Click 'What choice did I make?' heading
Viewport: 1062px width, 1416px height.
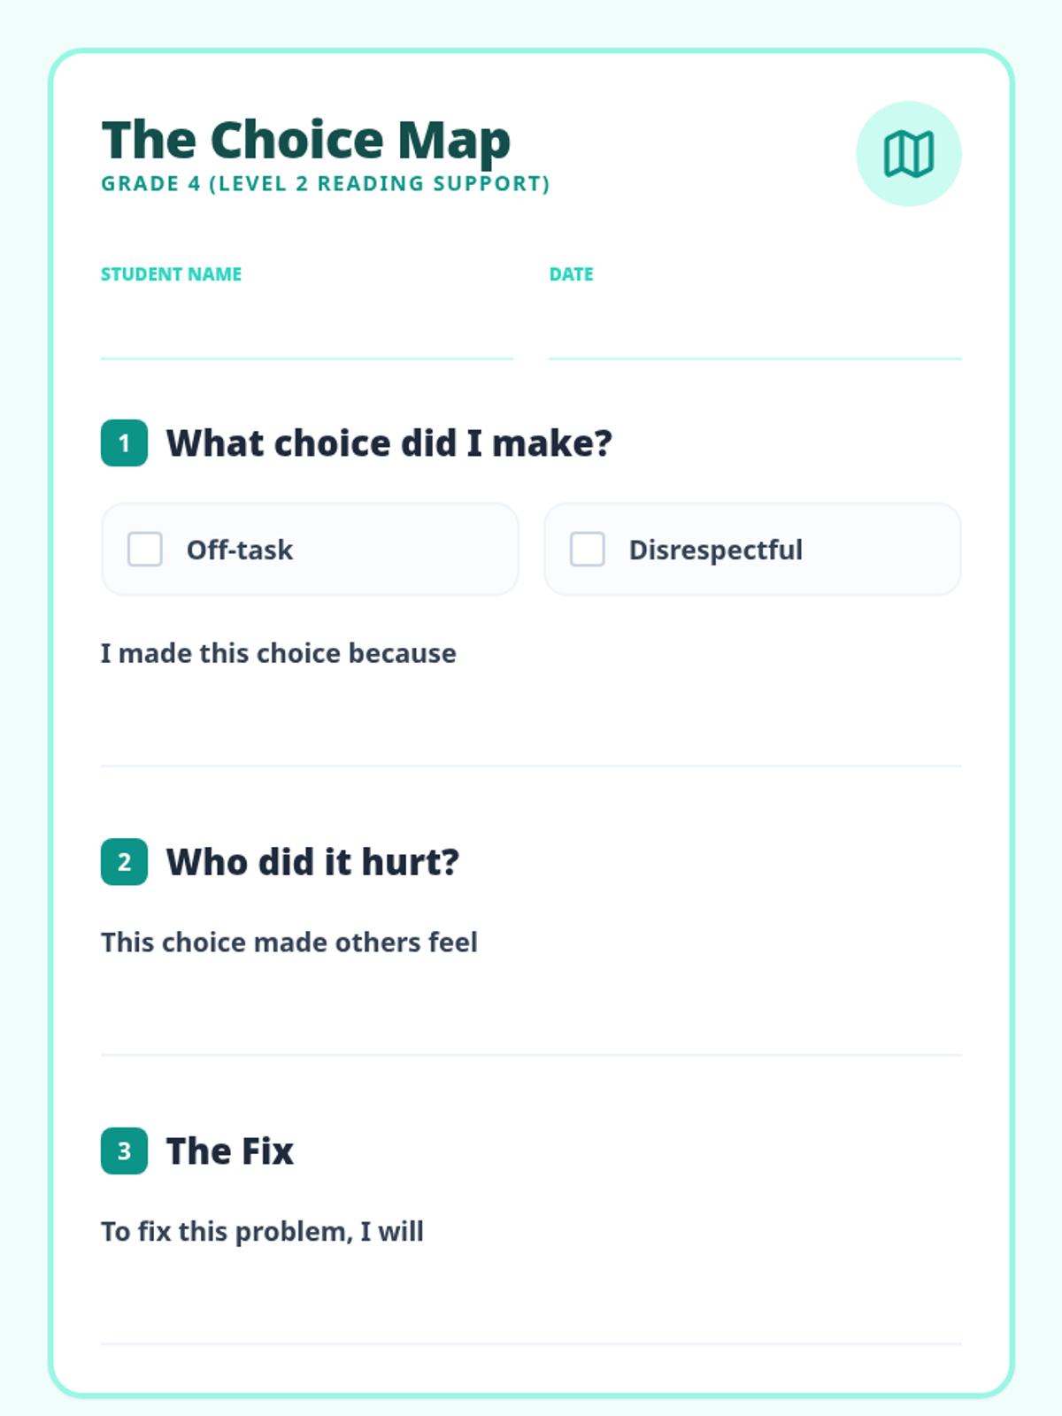click(389, 442)
